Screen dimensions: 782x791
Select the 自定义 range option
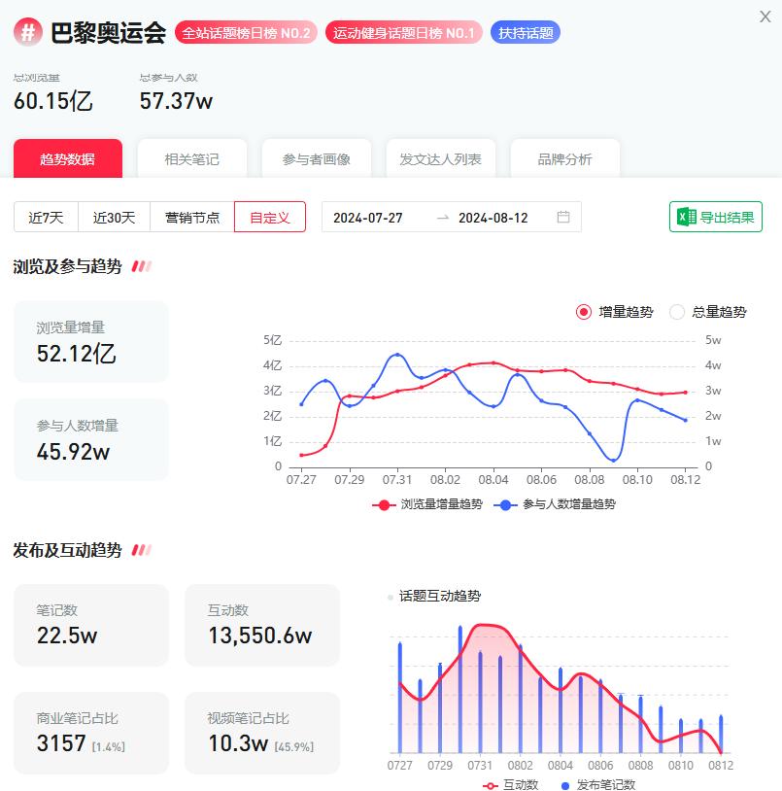pyautogui.click(x=270, y=217)
